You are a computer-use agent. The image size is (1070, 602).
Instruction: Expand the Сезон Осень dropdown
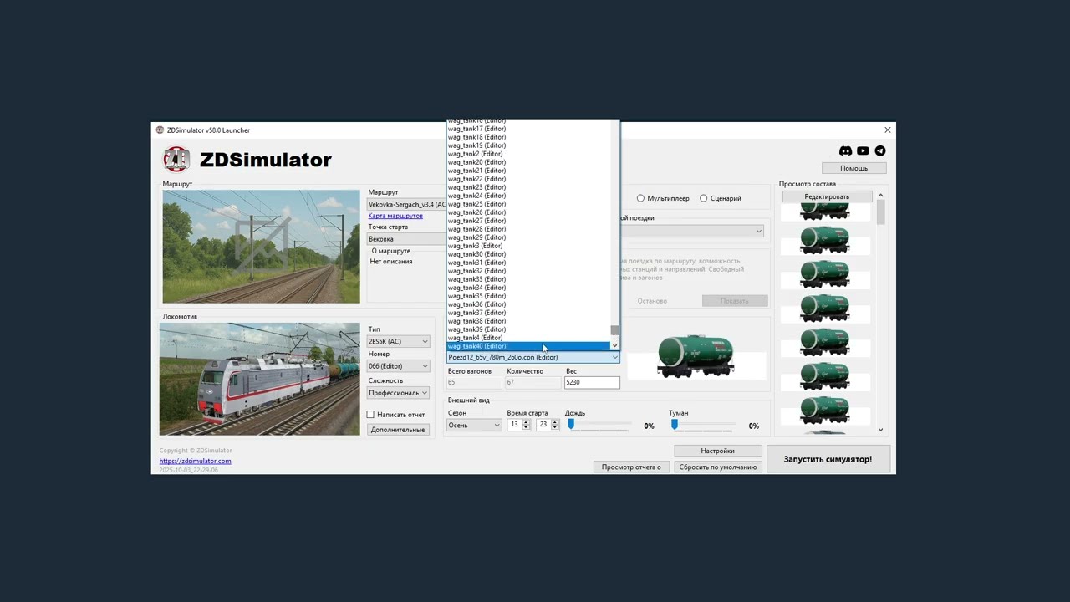tap(474, 426)
